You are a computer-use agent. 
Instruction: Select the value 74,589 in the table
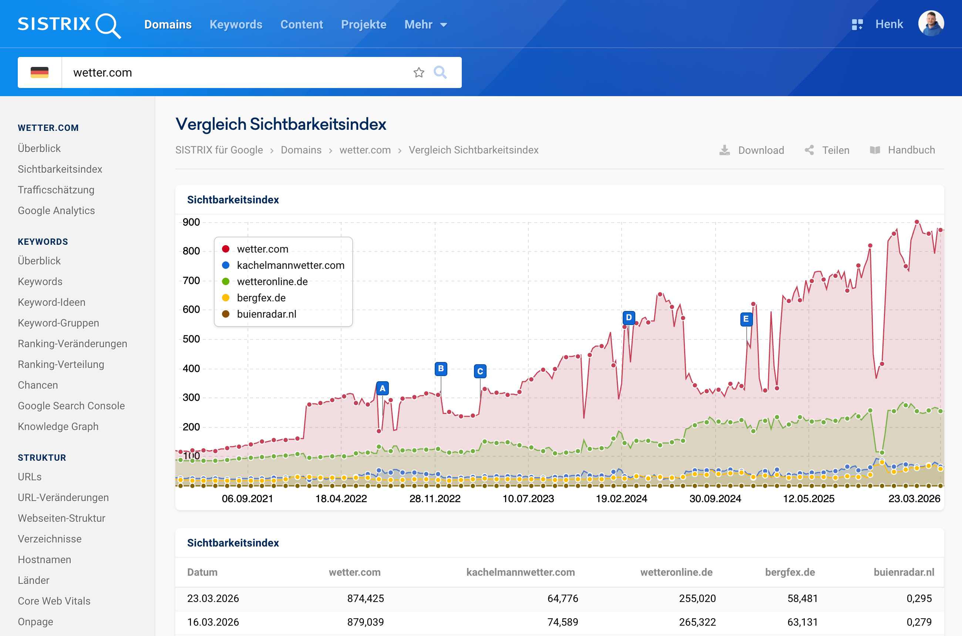(563, 622)
